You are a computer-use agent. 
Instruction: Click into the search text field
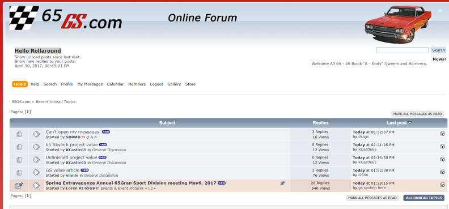pyautogui.click(x=403, y=50)
